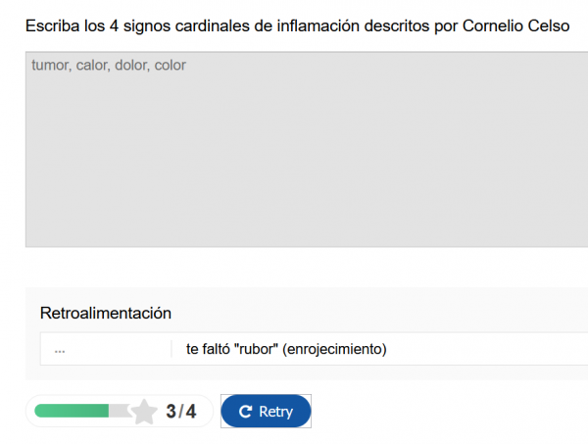
Task: Click the feedback text te faltó "rubor"
Action: [x=286, y=349]
